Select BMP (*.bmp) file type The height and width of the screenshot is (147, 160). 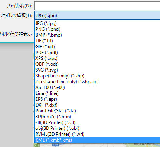coord(97,35)
